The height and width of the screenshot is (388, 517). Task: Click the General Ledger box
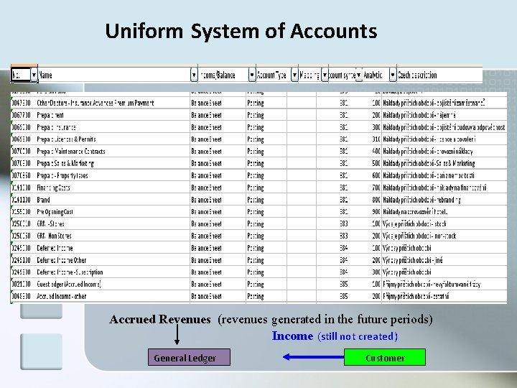point(189,357)
